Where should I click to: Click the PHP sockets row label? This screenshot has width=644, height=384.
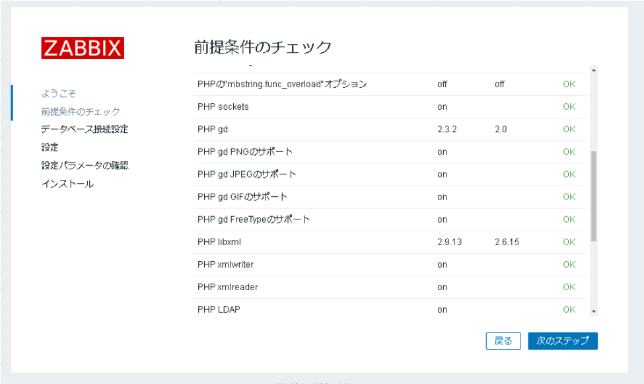[x=223, y=107]
